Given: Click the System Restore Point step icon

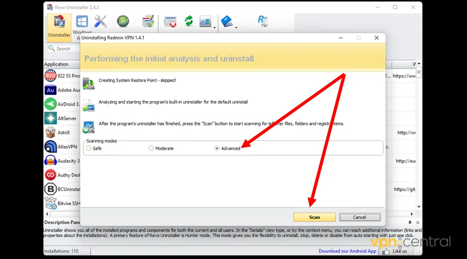Looking at the screenshot, I should pyautogui.click(x=88, y=83).
